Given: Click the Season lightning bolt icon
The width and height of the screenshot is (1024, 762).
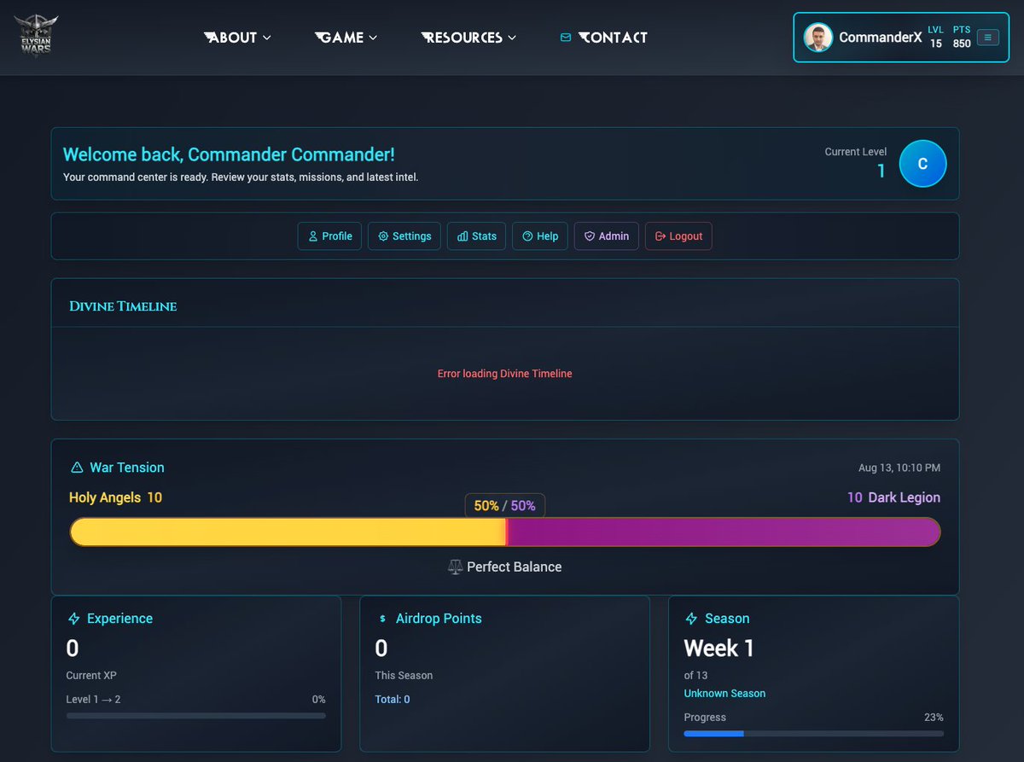Looking at the screenshot, I should pos(691,619).
